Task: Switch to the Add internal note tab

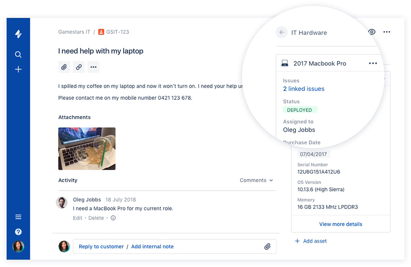Action: [152, 246]
